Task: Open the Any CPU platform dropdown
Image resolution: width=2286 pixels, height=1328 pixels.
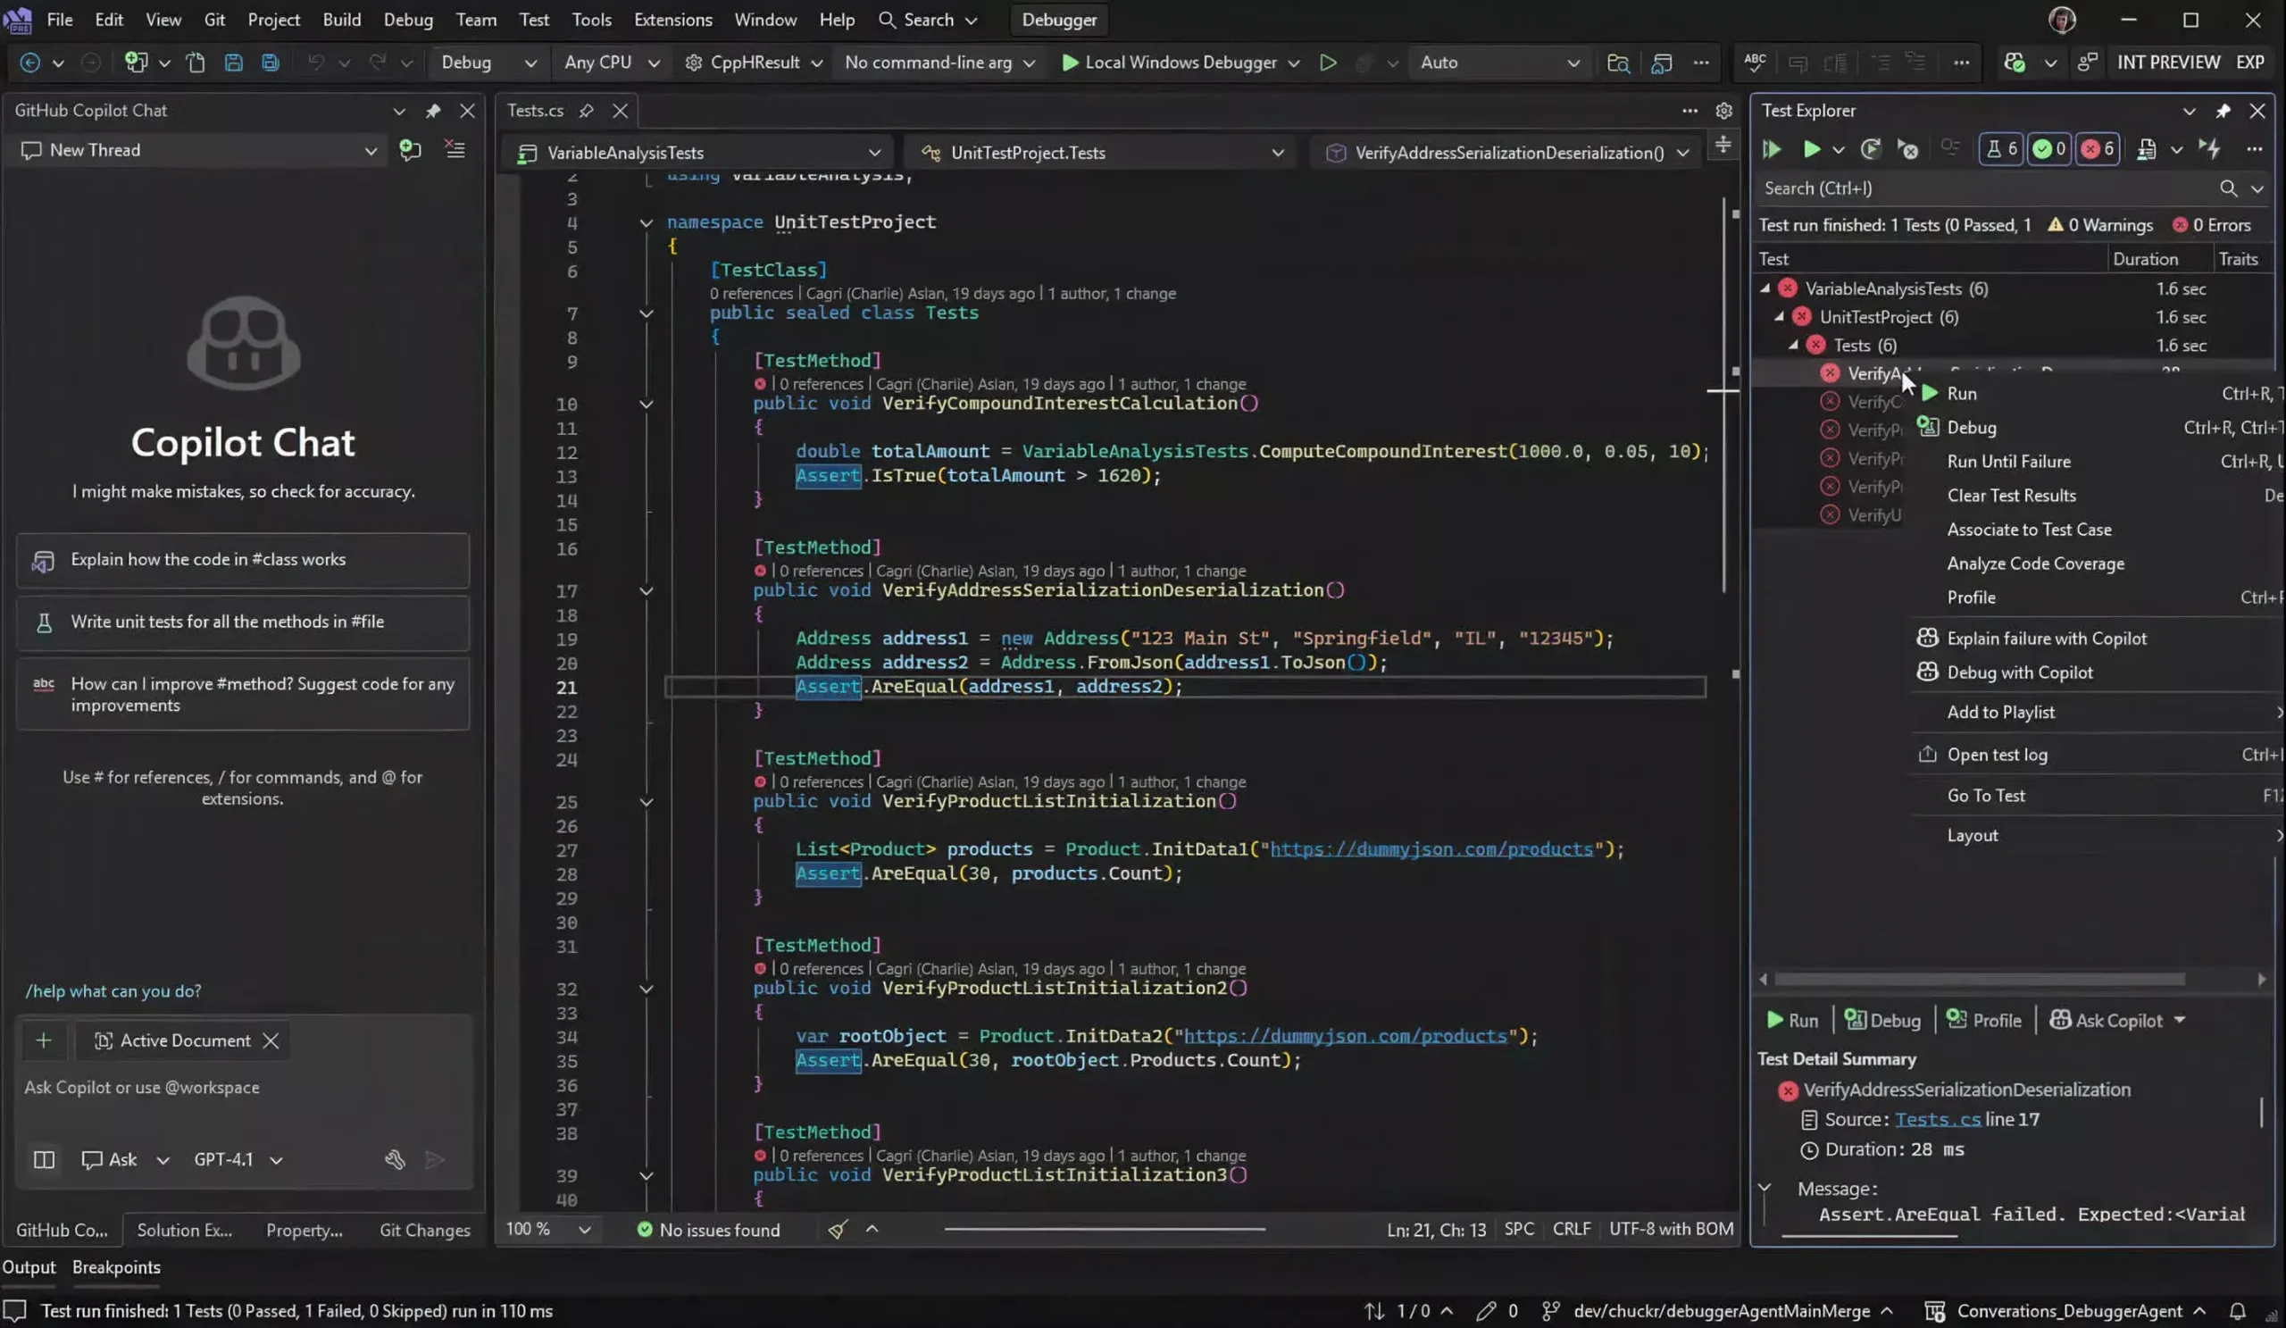Action: 610,62
